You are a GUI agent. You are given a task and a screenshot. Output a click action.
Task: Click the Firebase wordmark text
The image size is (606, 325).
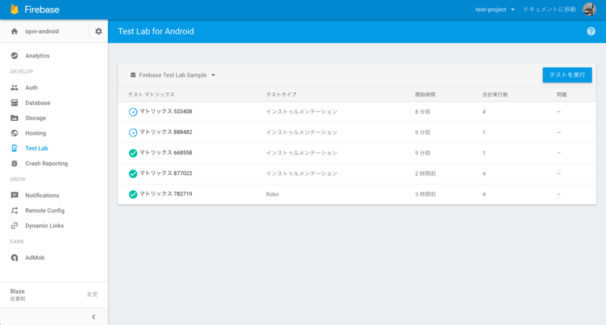click(x=42, y=9)
